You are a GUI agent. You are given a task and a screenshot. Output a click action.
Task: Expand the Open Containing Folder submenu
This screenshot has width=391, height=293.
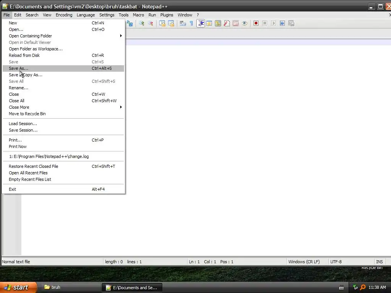click(x=63, y=36)
